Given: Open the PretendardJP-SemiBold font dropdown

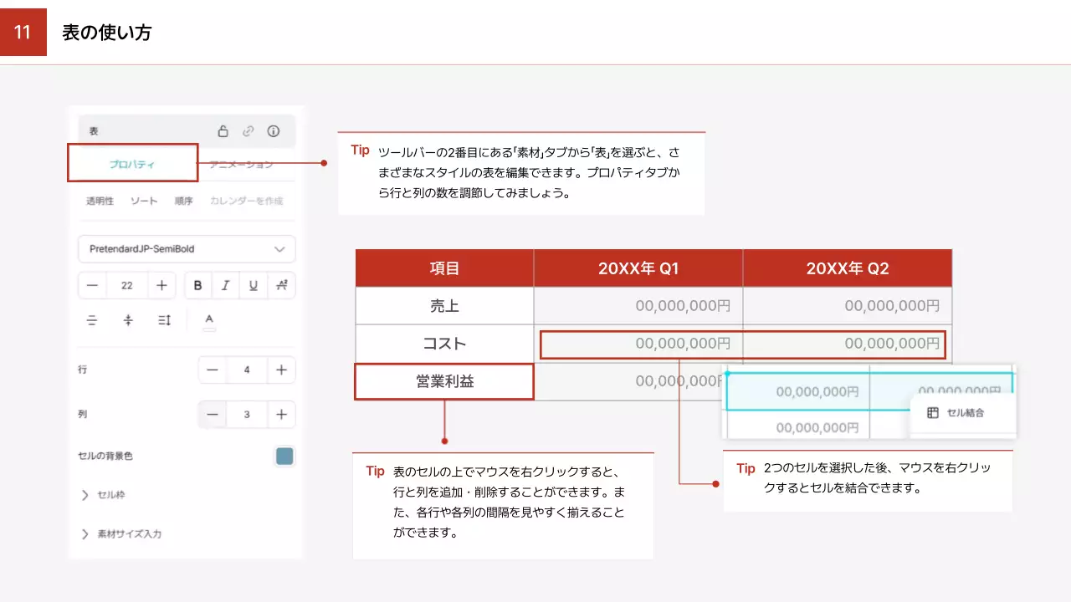Looking at the screenshot, I should (x=186, y=249).
